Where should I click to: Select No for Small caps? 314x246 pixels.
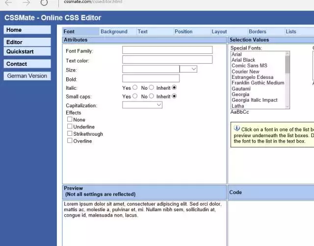152,96
